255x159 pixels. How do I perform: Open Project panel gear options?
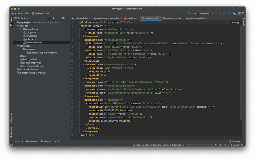coord(63,18)
